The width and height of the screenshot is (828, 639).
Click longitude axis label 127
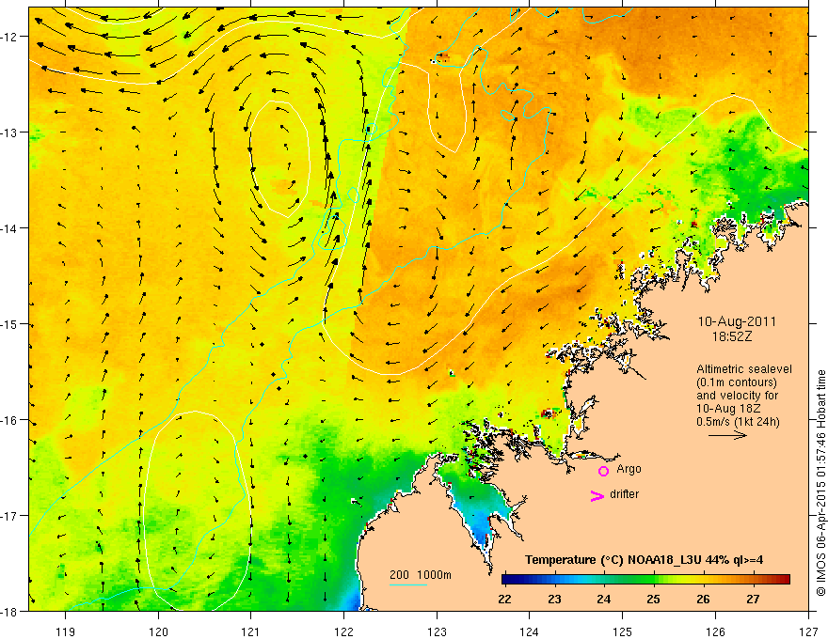point(808,631)
